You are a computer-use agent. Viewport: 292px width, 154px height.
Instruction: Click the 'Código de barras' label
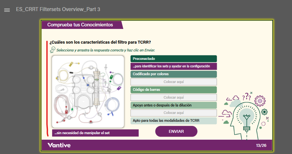click(x=174, y=90)
